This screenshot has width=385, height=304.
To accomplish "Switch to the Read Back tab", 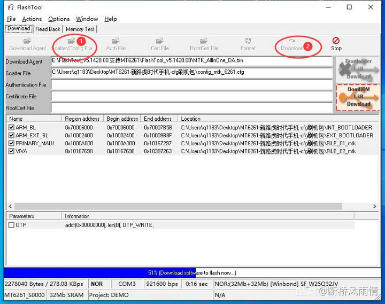I will pyautogui.click(x=48, y=29).
